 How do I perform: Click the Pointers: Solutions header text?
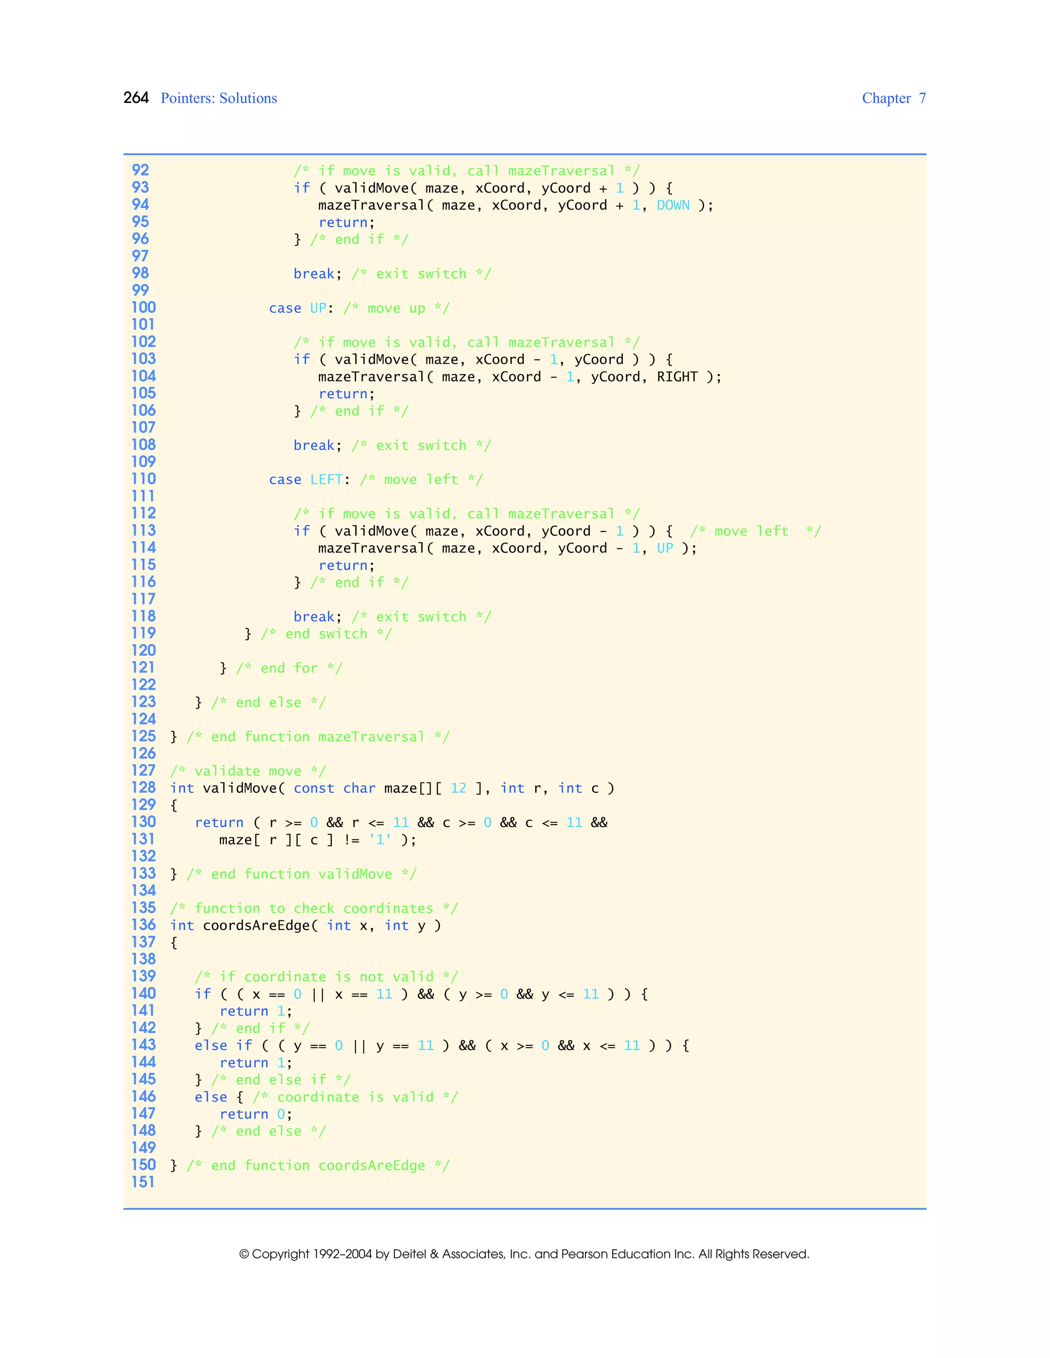click(x=219, y=98)
